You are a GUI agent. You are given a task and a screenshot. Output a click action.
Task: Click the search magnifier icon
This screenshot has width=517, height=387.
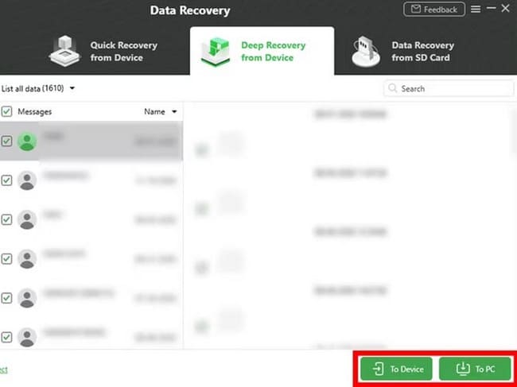tap(393, 89)
